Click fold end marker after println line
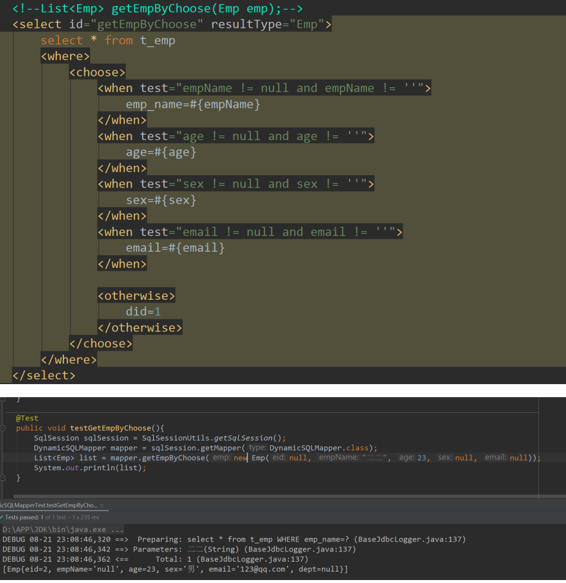This screenshot has height=583, width=566. (x=2, y=478)
